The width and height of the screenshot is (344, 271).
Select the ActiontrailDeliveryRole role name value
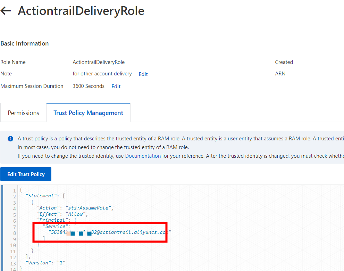pos(99,62)
